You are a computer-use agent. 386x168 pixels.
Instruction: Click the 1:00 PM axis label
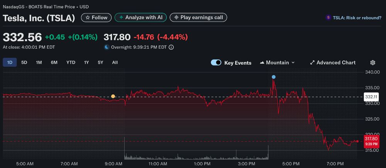(201, 164)
